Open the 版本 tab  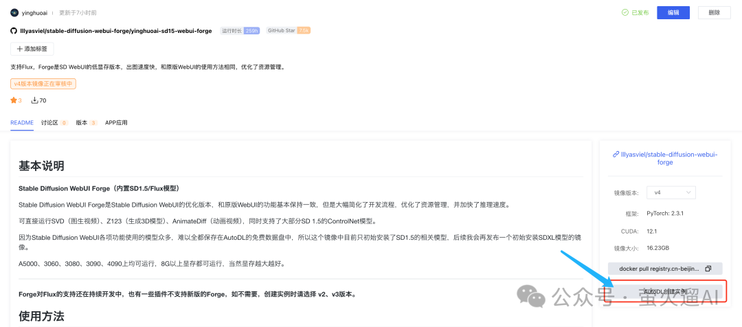(x=81, y=122)
